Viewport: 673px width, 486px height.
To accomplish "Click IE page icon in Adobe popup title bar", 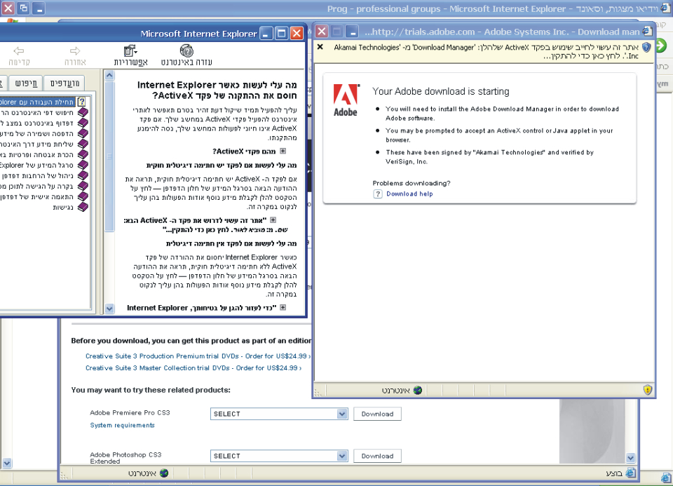I will coord(647,32).
